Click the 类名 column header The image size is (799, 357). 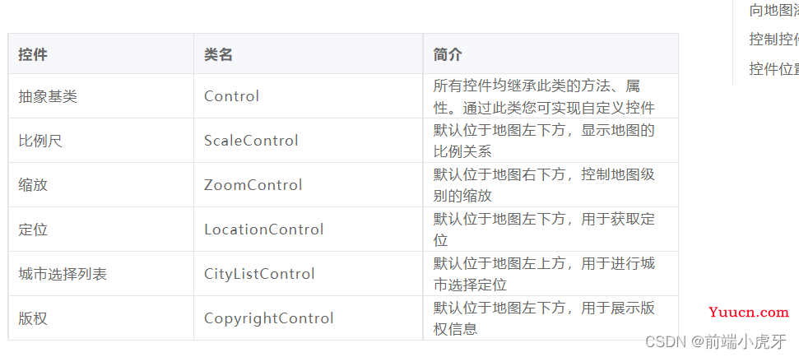click(x=219, y=54)
